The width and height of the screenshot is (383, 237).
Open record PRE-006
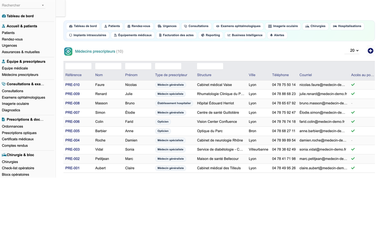[72, 122]
